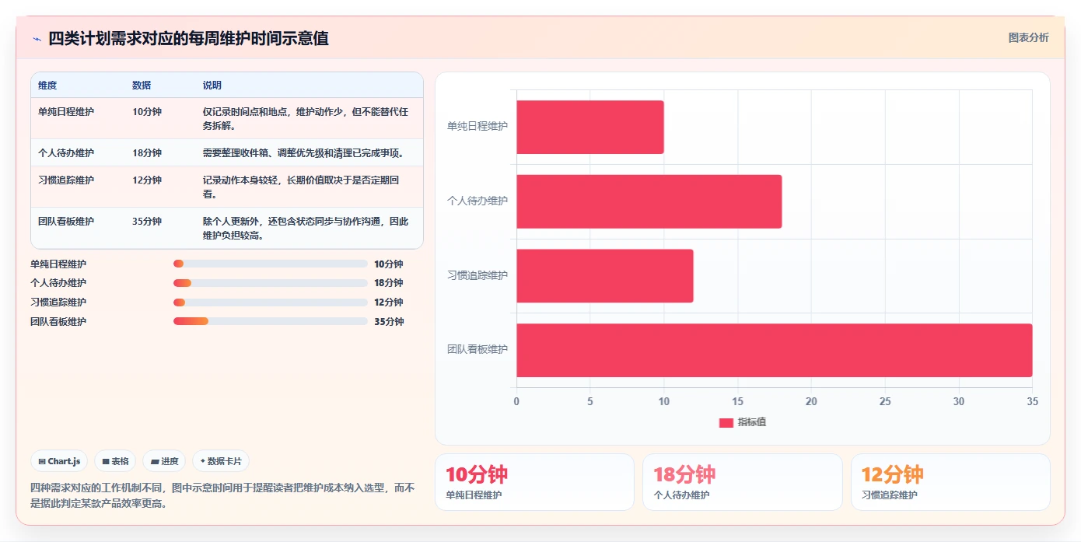Click the 维度 column header
The image size is (1081, 542).
47,86
